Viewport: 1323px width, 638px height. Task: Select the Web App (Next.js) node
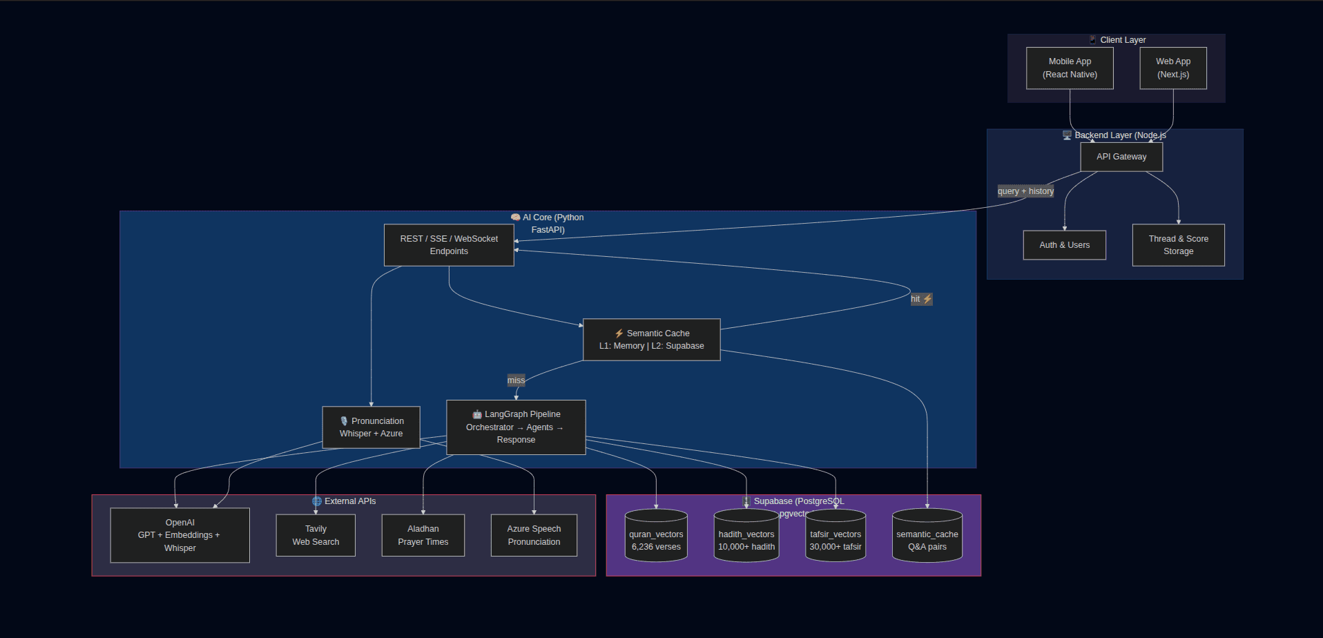1173,68
